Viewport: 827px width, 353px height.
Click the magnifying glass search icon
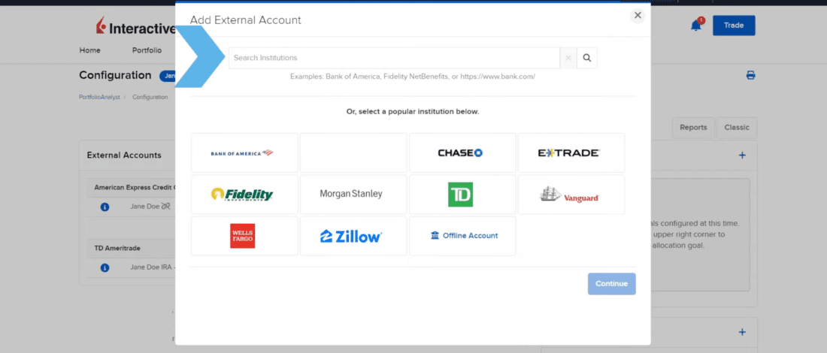pyautogui.click(x=587, y=58)
